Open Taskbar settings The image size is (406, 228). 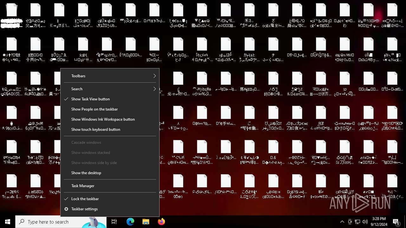(110, 209)
